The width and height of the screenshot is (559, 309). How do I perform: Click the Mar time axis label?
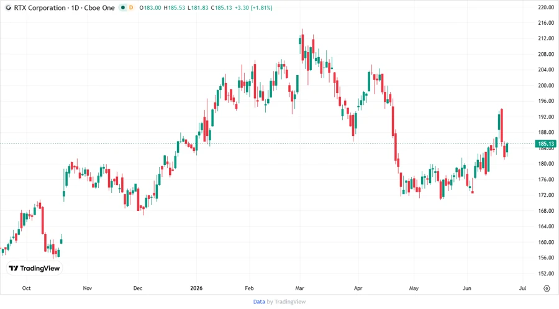click(x=299, y=288)
